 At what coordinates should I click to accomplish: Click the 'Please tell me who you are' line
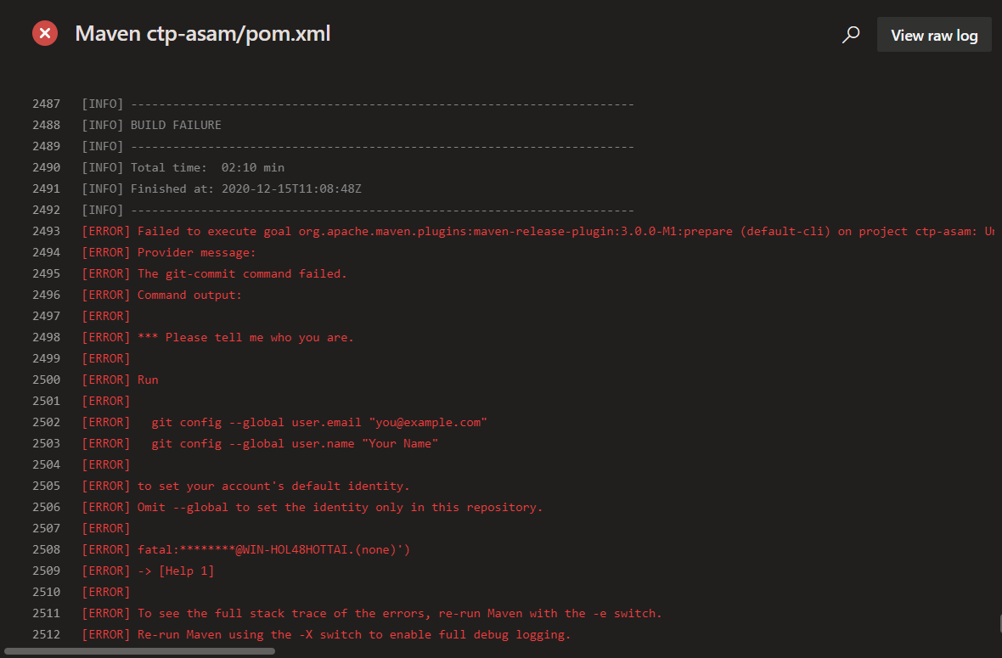click(x=245, y=337)
